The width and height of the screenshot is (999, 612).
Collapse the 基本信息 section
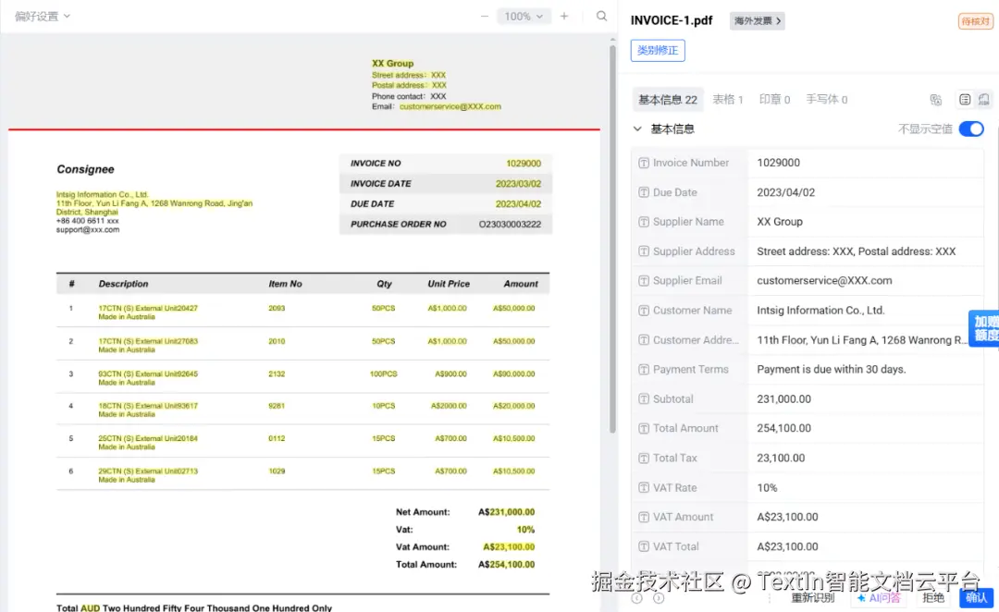tap(637, 129)
